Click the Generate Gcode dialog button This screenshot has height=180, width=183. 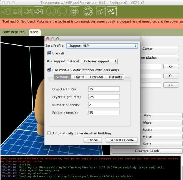coord(121,140)
